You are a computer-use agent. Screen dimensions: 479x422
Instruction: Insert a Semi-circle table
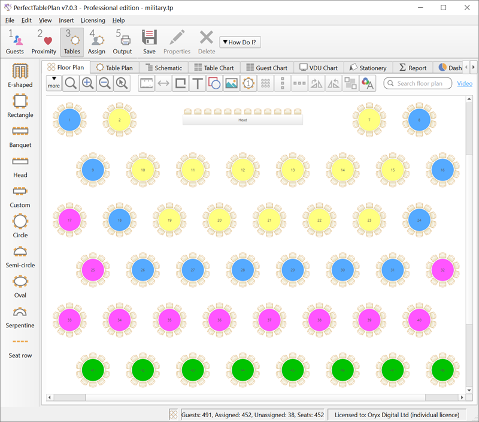pos(20,257)
